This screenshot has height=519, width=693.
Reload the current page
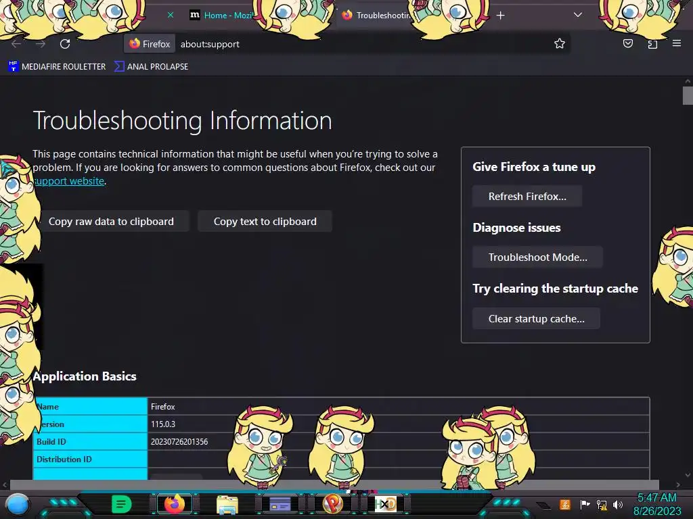(65, 44)
